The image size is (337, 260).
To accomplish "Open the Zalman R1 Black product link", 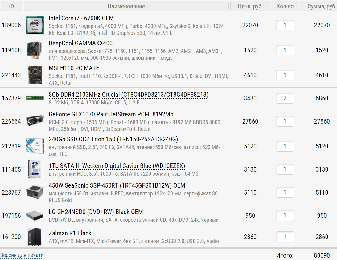I will [70, 233].
